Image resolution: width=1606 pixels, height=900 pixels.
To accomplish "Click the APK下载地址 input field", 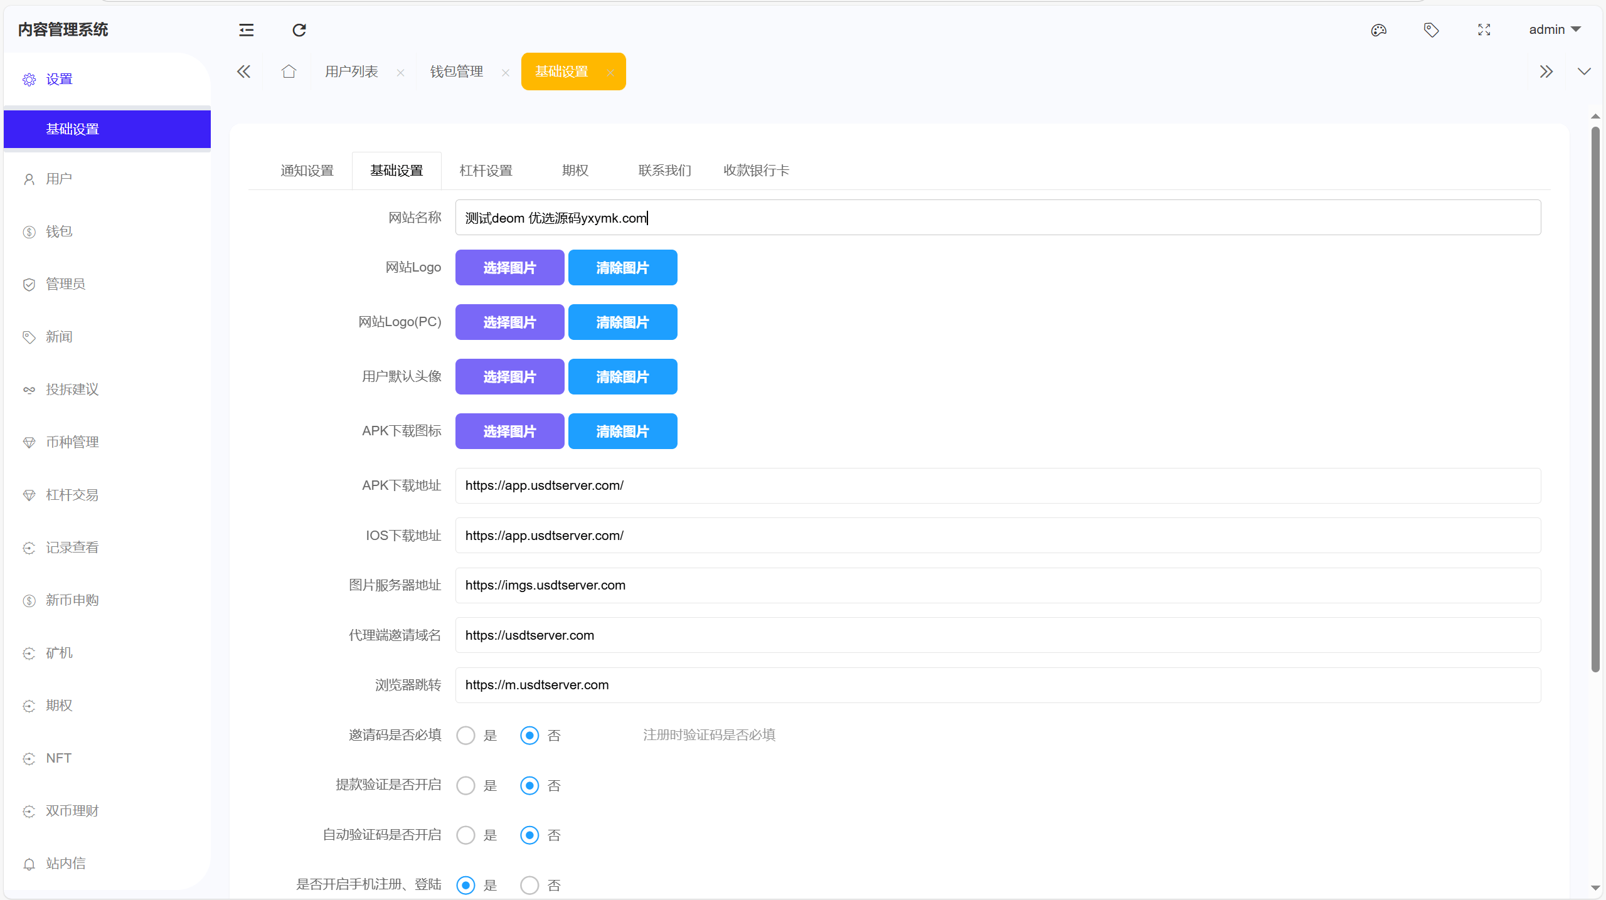I will click(x=997, y=485).
